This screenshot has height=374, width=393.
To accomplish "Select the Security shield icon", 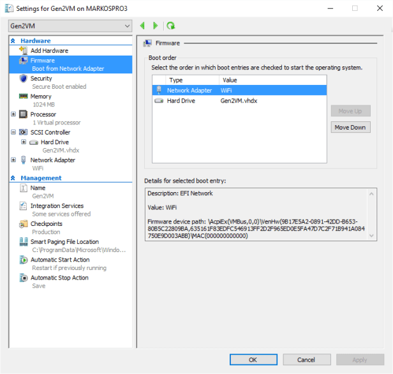I will tap(24, 79).
